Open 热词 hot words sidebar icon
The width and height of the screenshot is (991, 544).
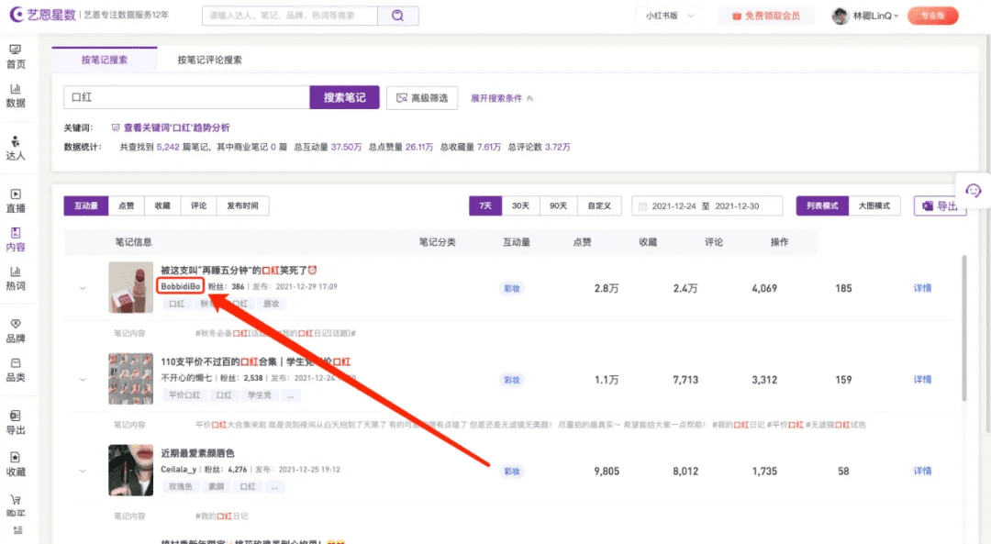16,272
